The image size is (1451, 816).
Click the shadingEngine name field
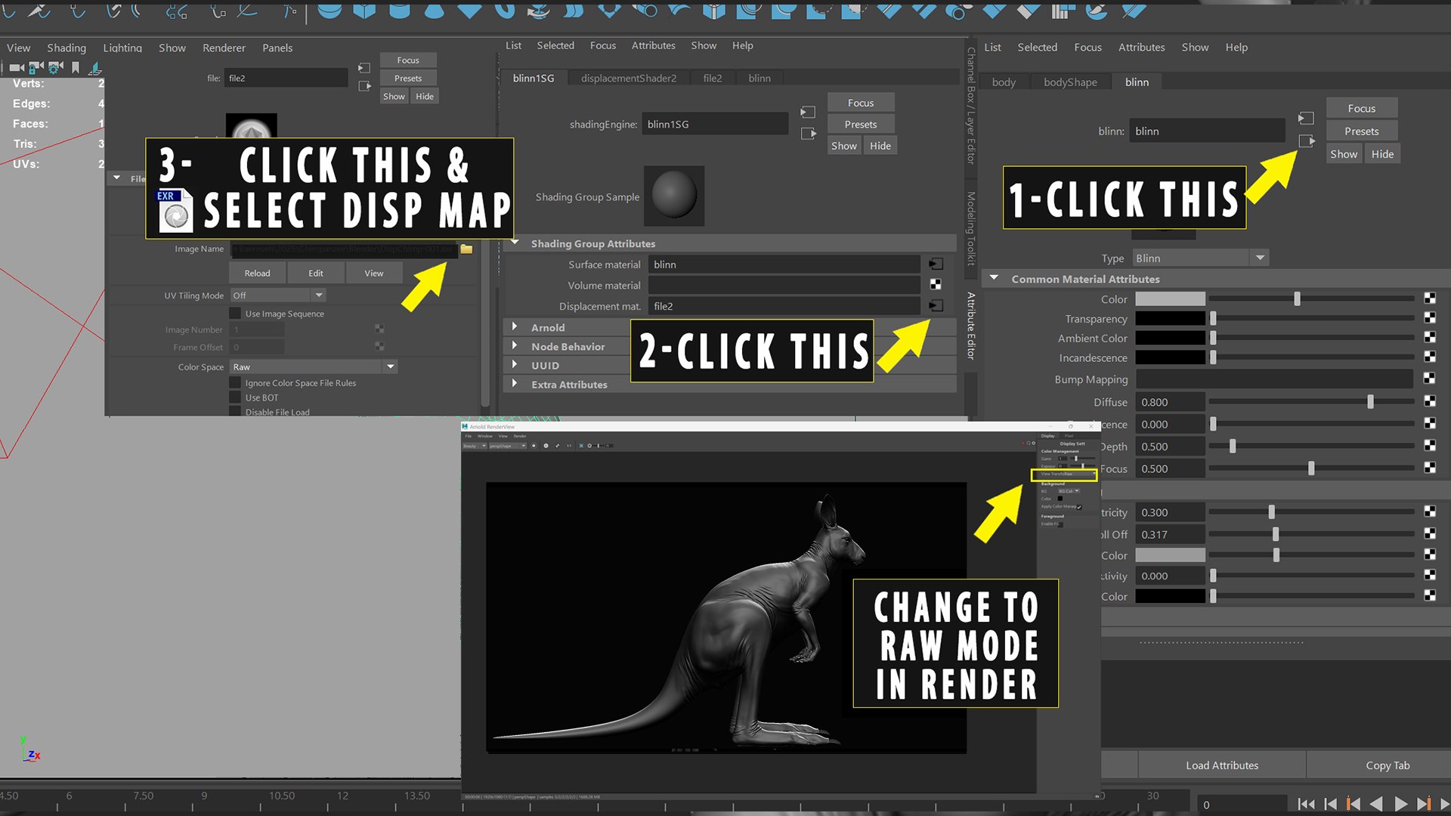click(715, 124)
